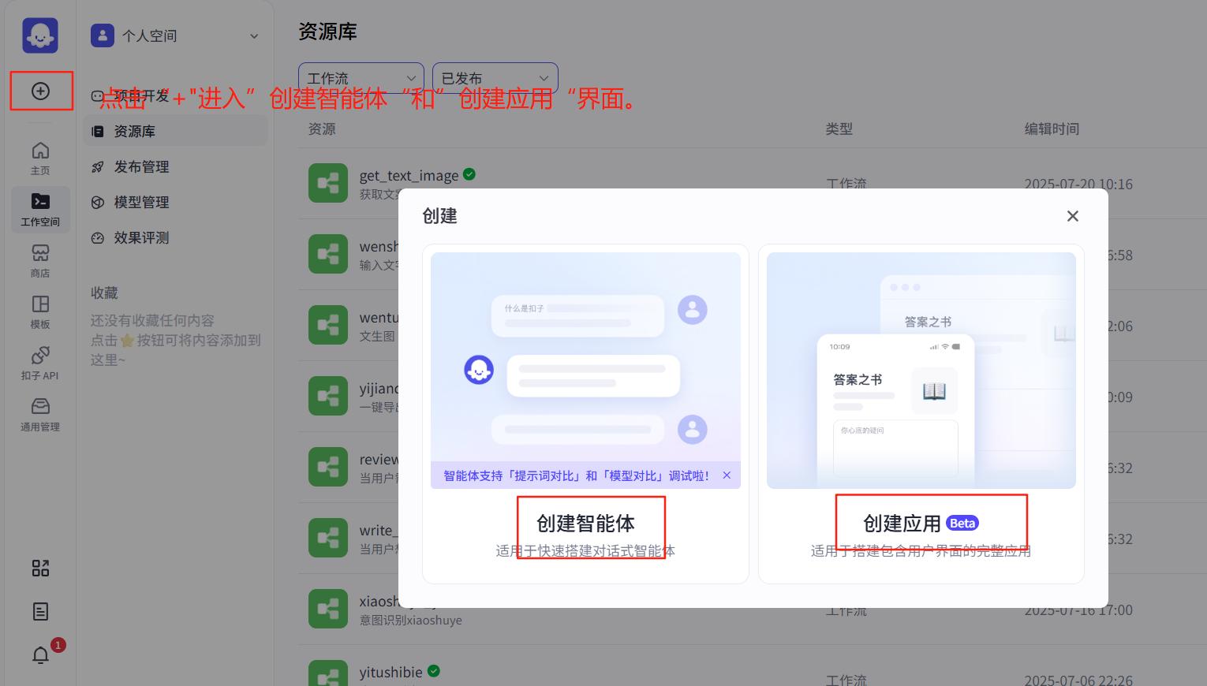Screen dimensions: 1207x686
Task: Open the 已发布 status filter dropdown
Action: [x=495, y=78]
